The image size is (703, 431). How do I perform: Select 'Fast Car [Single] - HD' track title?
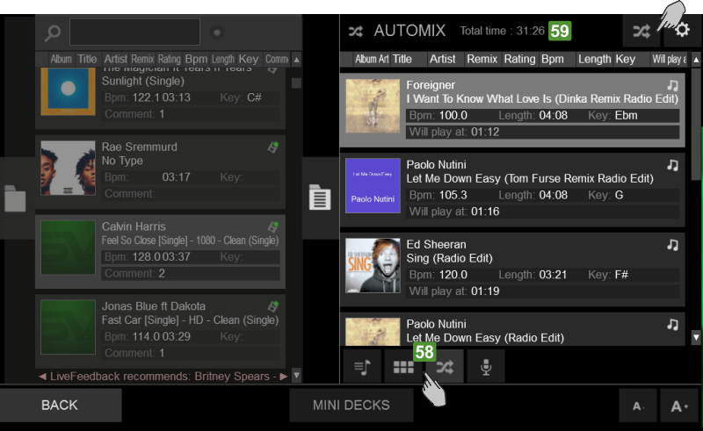(x=190, y=320)
